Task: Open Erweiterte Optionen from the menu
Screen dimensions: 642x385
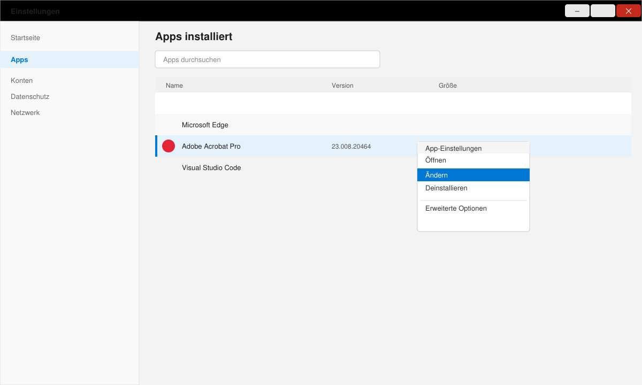Action: [473, 209]
